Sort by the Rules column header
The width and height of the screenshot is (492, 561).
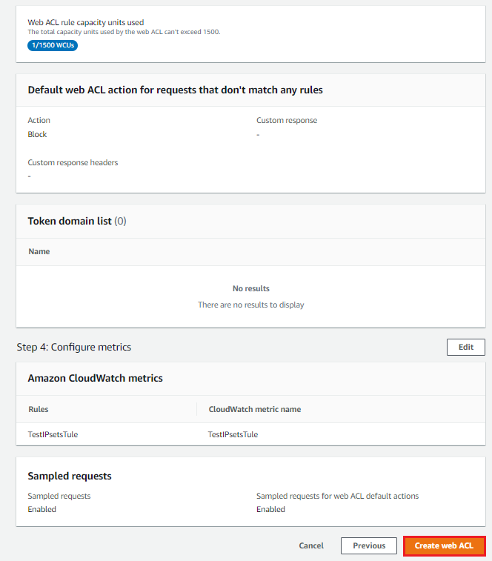pyautogui.click(x=39, y=409)
